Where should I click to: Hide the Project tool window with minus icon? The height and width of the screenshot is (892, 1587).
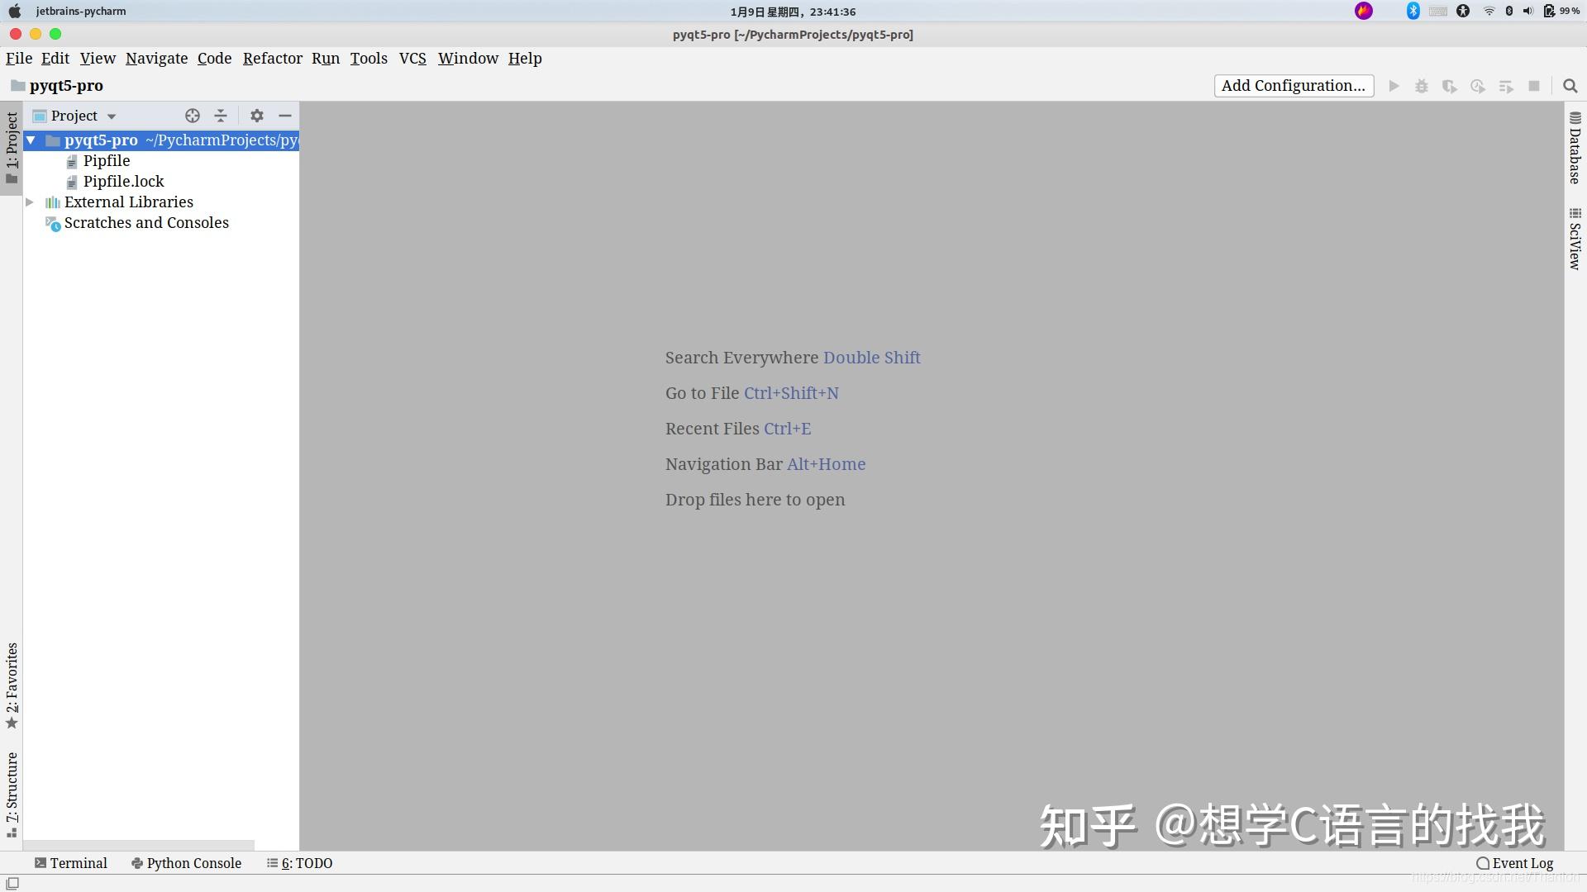click(284, 116)
